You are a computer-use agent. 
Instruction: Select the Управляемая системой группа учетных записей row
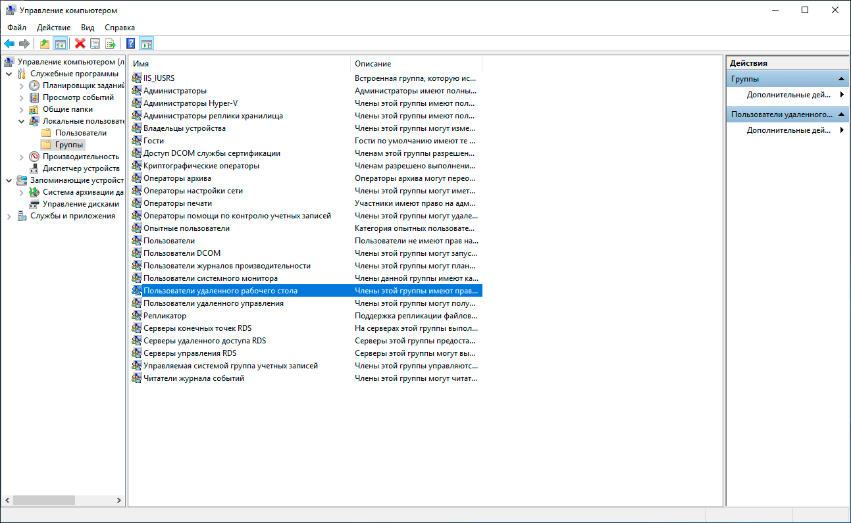tap(306, 366)
